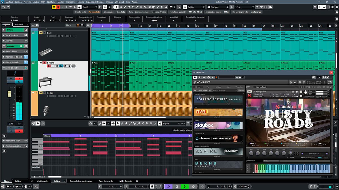Click the Record transport button
This screenshot has height=190, width=339.
pos(193,186)
